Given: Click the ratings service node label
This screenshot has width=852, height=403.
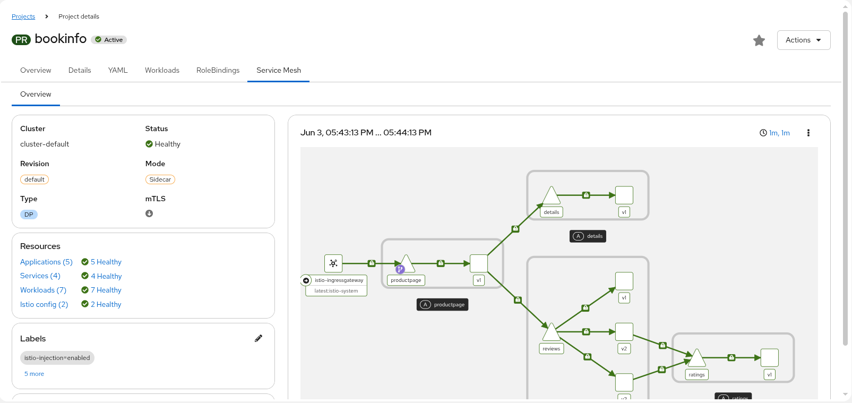Looking at the screenshot, I should tap(696, 375).
